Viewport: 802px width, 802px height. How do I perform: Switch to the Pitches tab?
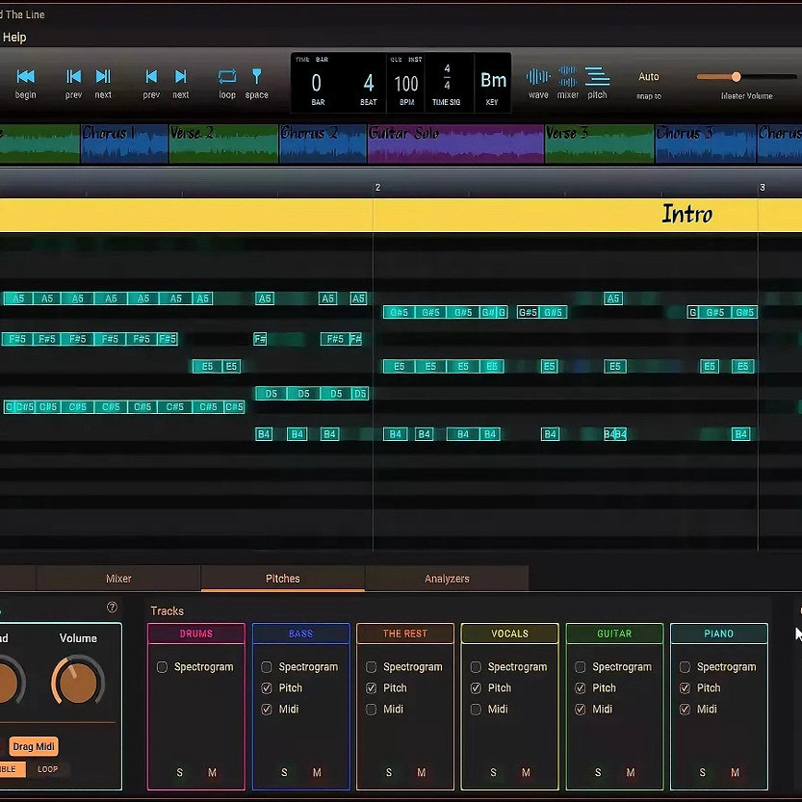[x=283, y=579]
